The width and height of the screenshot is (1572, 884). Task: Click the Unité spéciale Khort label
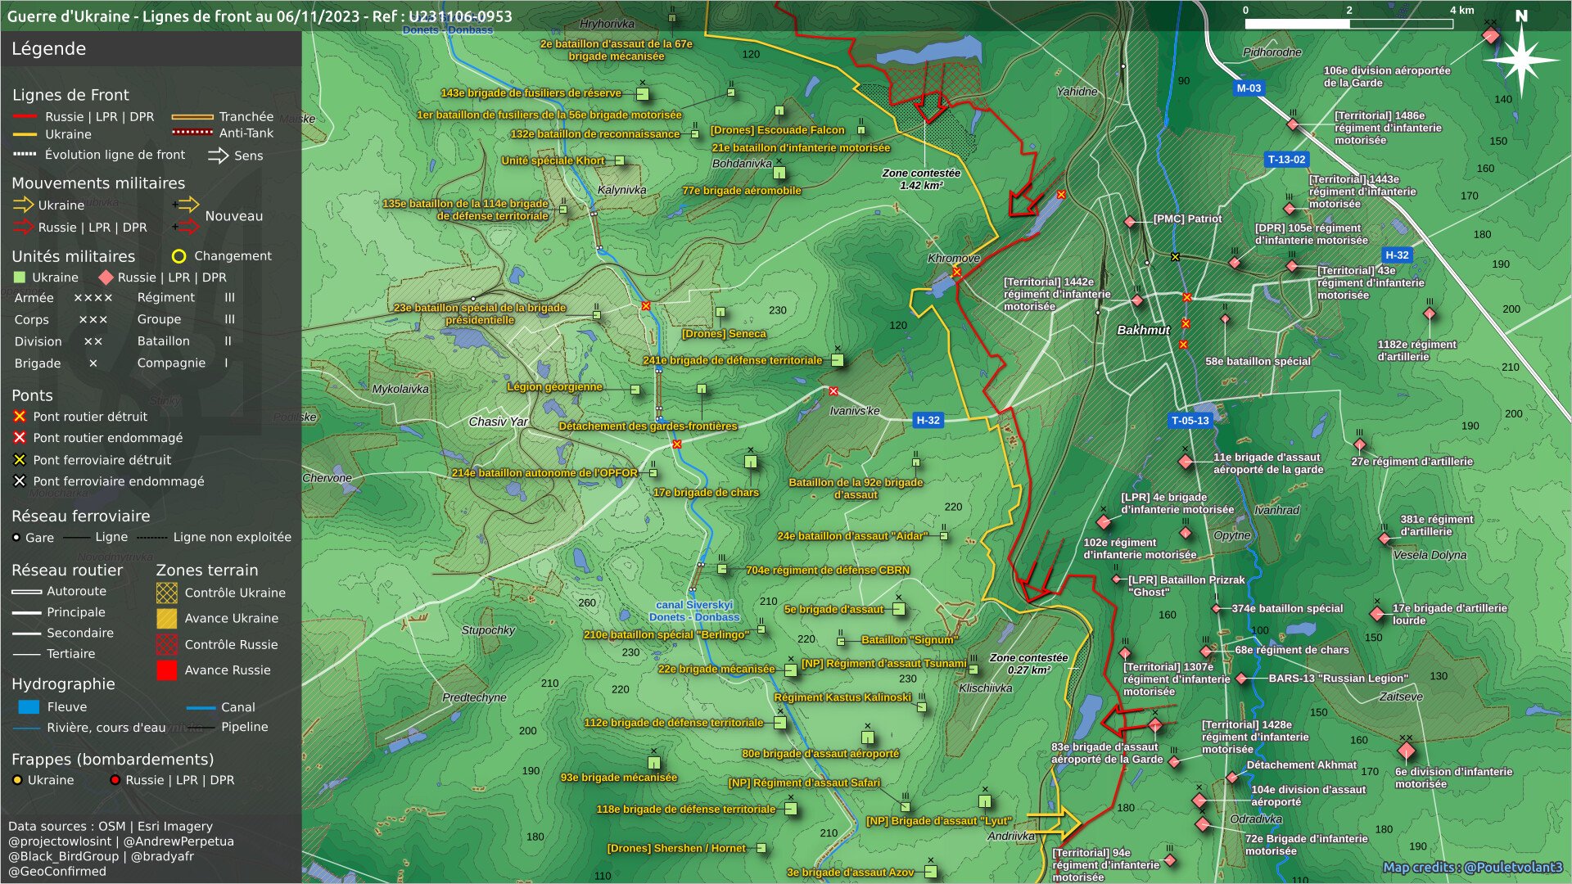click(553, 160)
